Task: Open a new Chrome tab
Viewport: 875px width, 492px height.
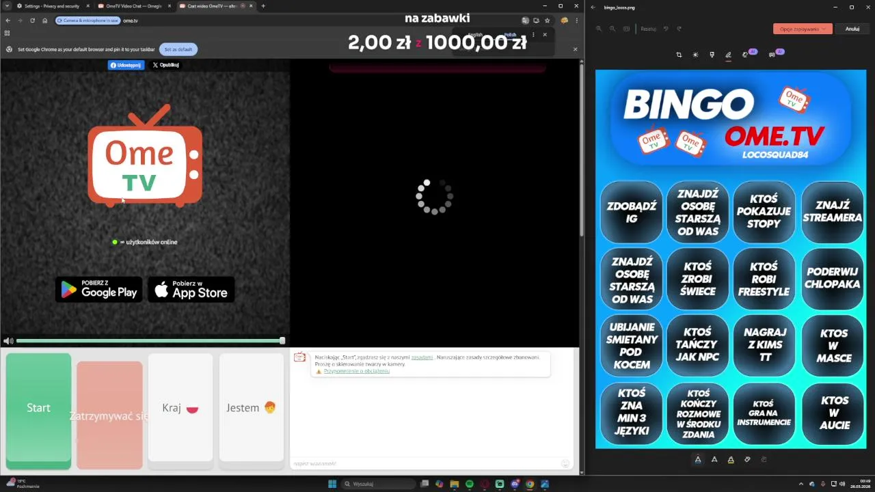Action: (x=263, y=5)
